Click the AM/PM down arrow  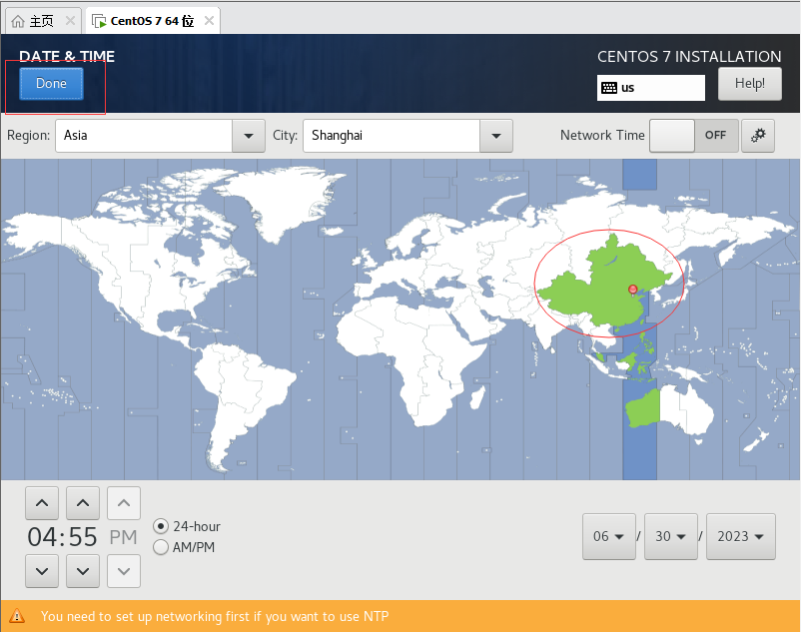point(124,571)
